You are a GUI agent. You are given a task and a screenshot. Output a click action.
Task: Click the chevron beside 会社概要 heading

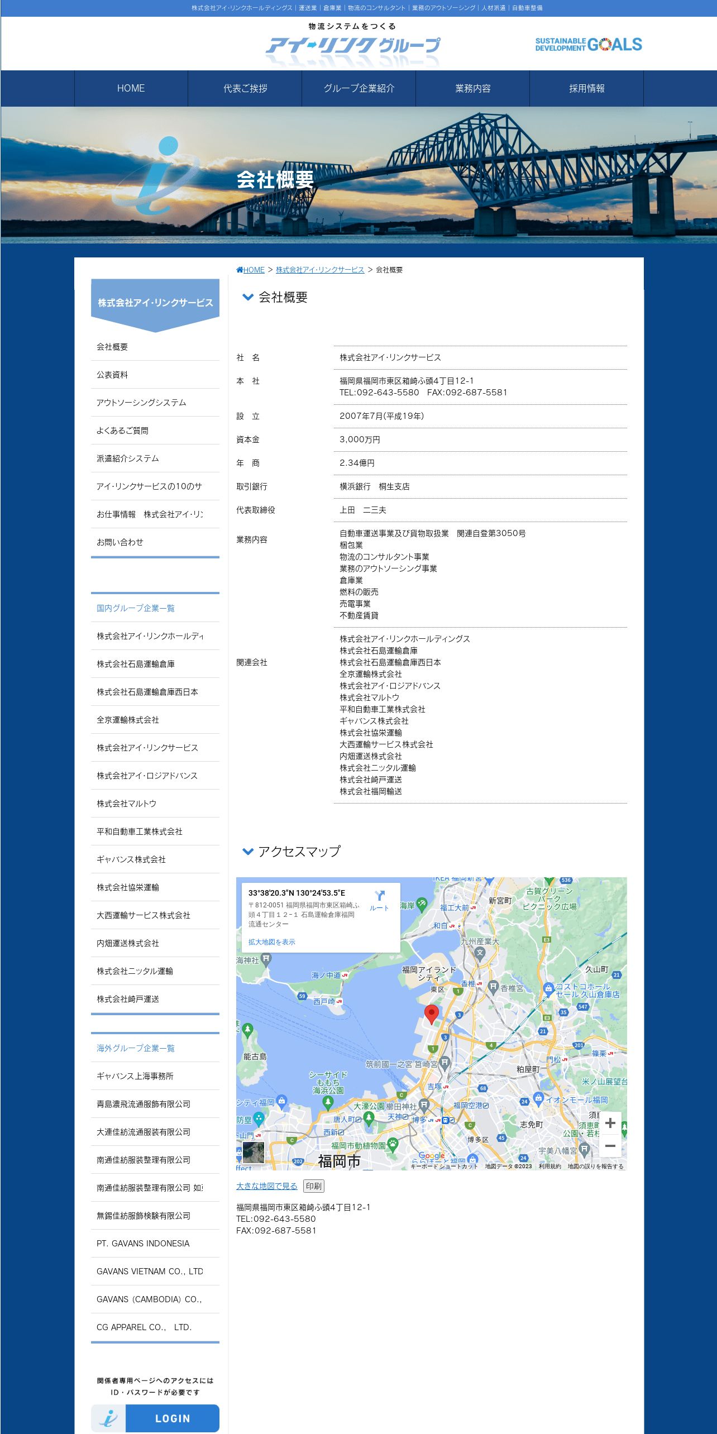point(247,297)
